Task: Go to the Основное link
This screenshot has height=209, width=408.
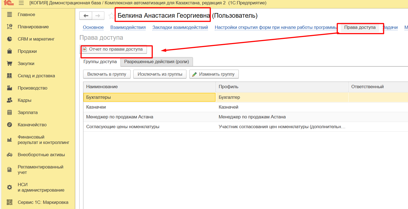Action: coord(93,27)
